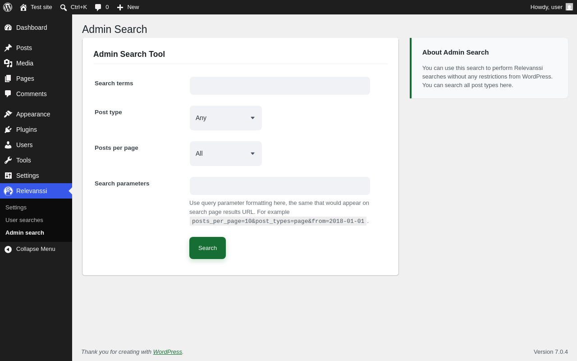Click the Relevanssi logo icon
Viewport: 577px width, 361px height.
tap(8, 191)
